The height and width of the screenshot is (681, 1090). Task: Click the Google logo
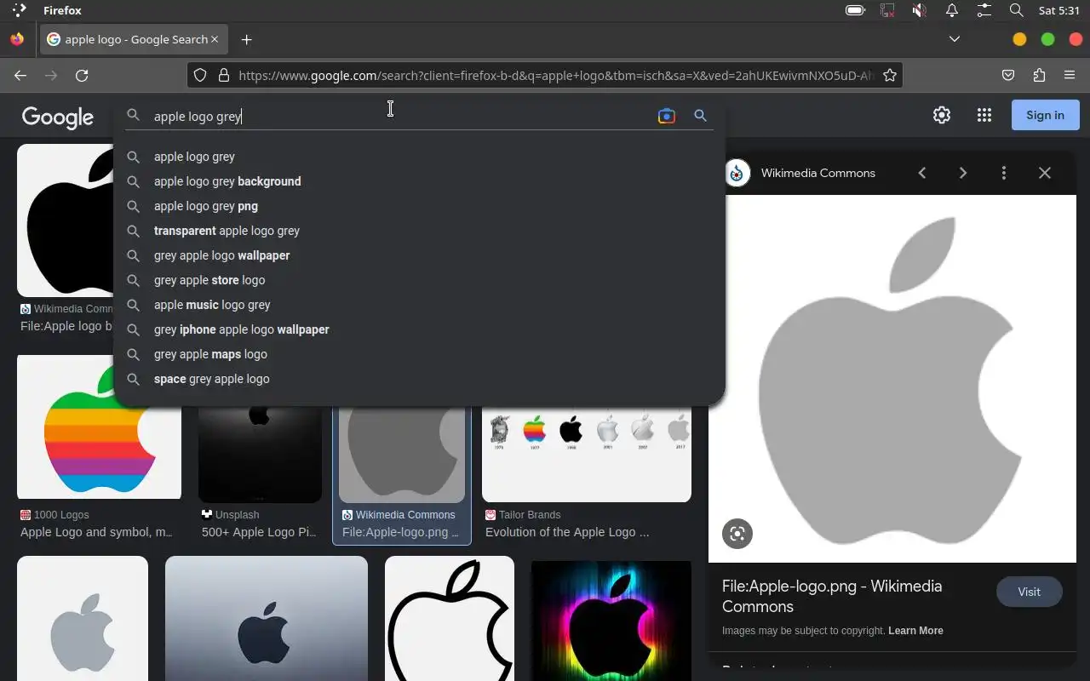point(58,117)
